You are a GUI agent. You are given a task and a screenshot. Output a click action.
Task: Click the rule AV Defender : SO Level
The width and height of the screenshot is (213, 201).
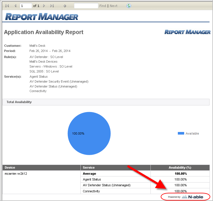[x=46, y=57]
